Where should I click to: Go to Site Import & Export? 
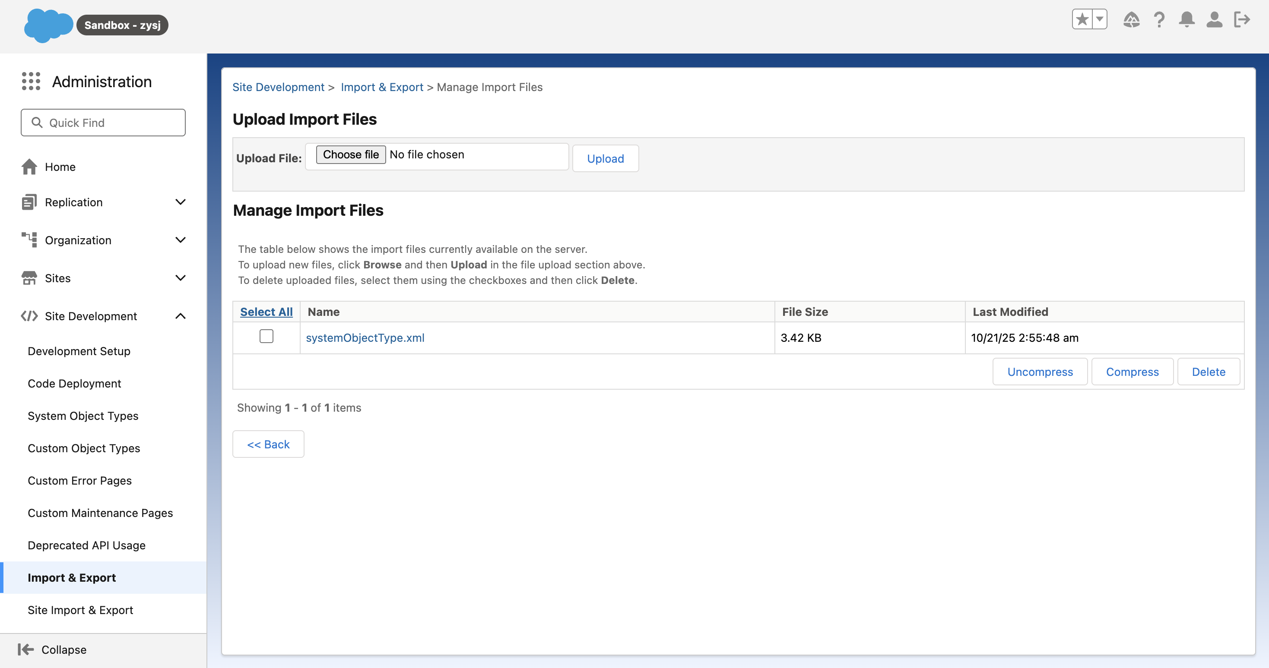click(x=80, y=610)
